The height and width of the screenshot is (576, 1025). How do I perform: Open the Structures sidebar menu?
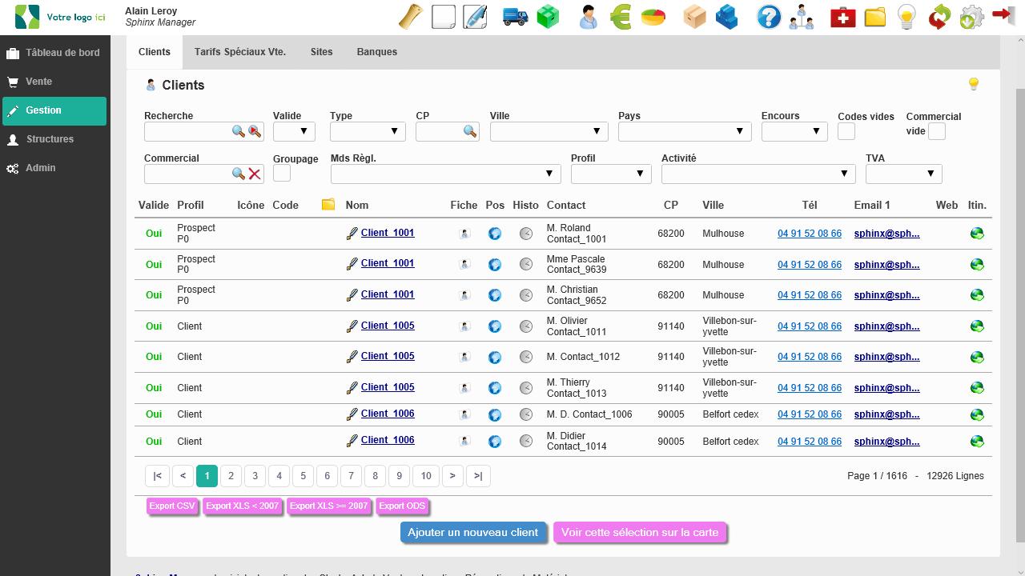54,139
